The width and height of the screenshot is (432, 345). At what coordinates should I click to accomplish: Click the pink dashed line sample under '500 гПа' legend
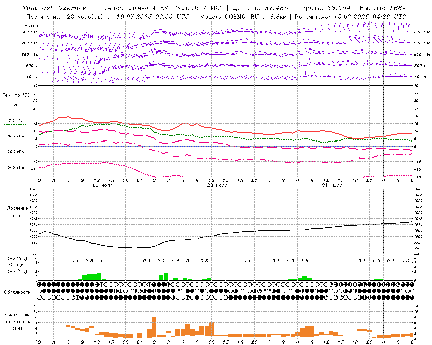(15, 171)
